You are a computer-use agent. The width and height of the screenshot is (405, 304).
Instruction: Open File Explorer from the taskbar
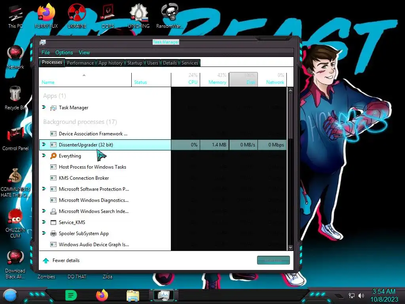coord(133,295)
